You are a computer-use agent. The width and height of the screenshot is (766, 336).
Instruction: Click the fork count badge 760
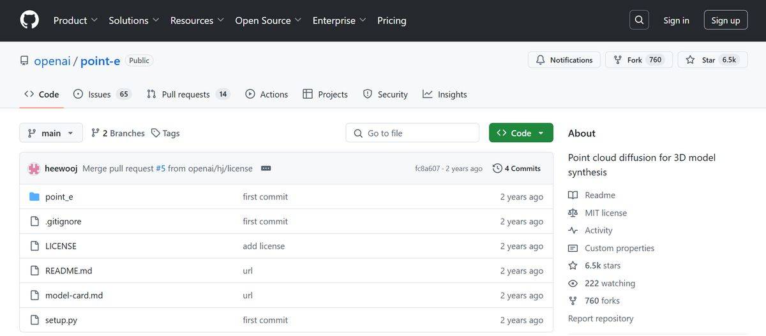(656, 60)
